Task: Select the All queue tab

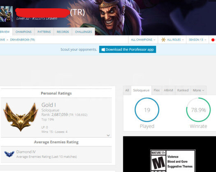Action: click(x=127, y=90)
